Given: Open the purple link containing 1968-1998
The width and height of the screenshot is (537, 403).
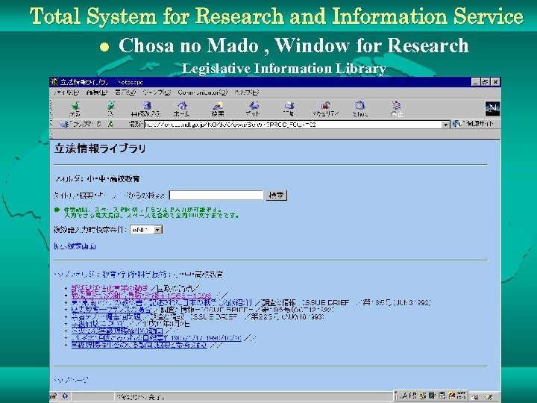Looking at the screenshot, I should click(142, 295).
